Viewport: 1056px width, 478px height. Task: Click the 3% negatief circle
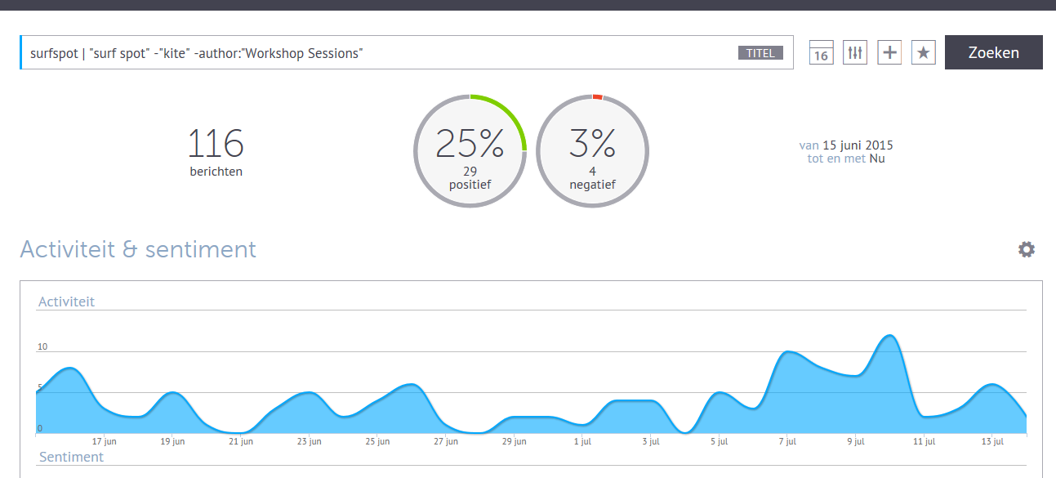coord(592,151)
